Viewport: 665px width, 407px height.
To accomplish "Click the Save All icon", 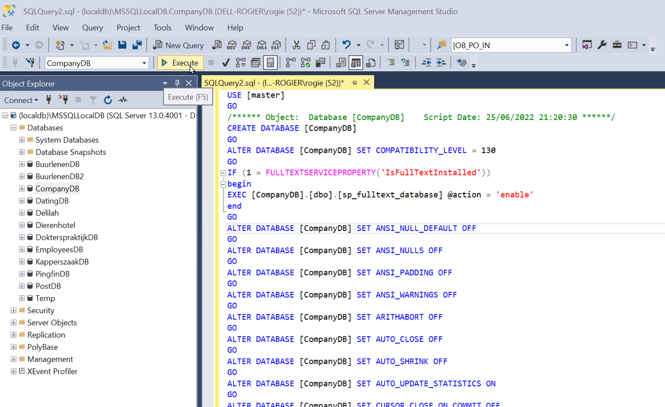I will [x=137, y=45].
